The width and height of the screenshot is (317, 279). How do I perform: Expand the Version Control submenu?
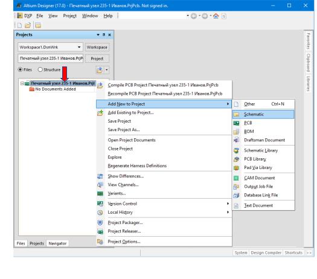[x=228, y=204]
